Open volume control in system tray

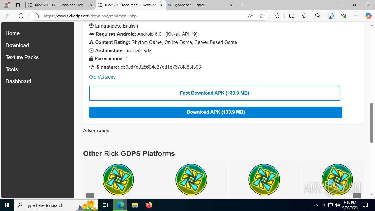pyautogui.click(x=337, y=205)
